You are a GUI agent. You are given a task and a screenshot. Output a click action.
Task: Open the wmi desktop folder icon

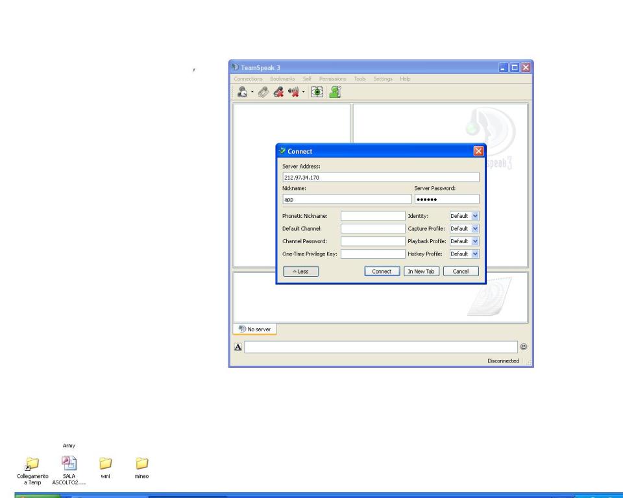click(104, 464)
